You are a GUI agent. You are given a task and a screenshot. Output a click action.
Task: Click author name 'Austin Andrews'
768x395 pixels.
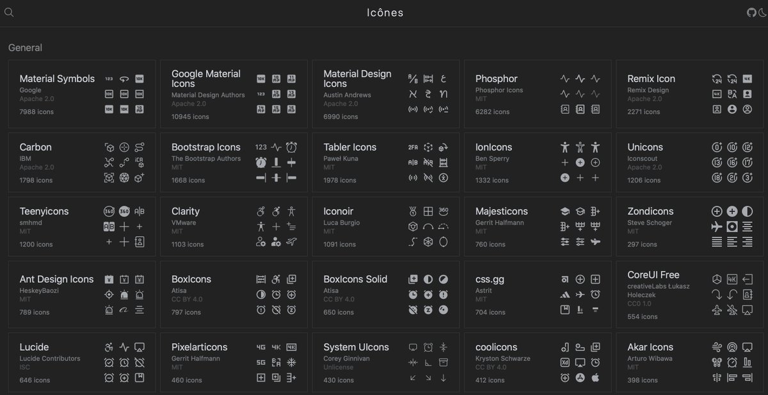click(347, 95)
